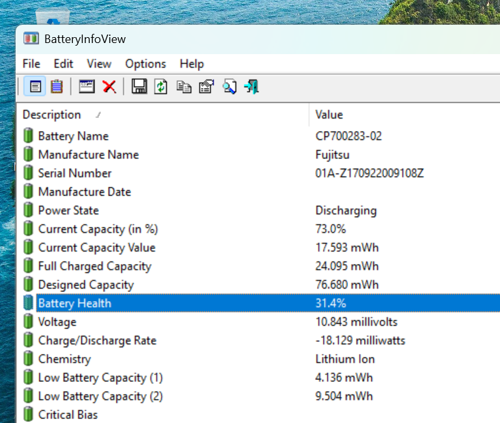The width and height of the screenshot is (500, 423).
Task: Click battery icon beside Designed Capacity
Action: tap(29, 284)
